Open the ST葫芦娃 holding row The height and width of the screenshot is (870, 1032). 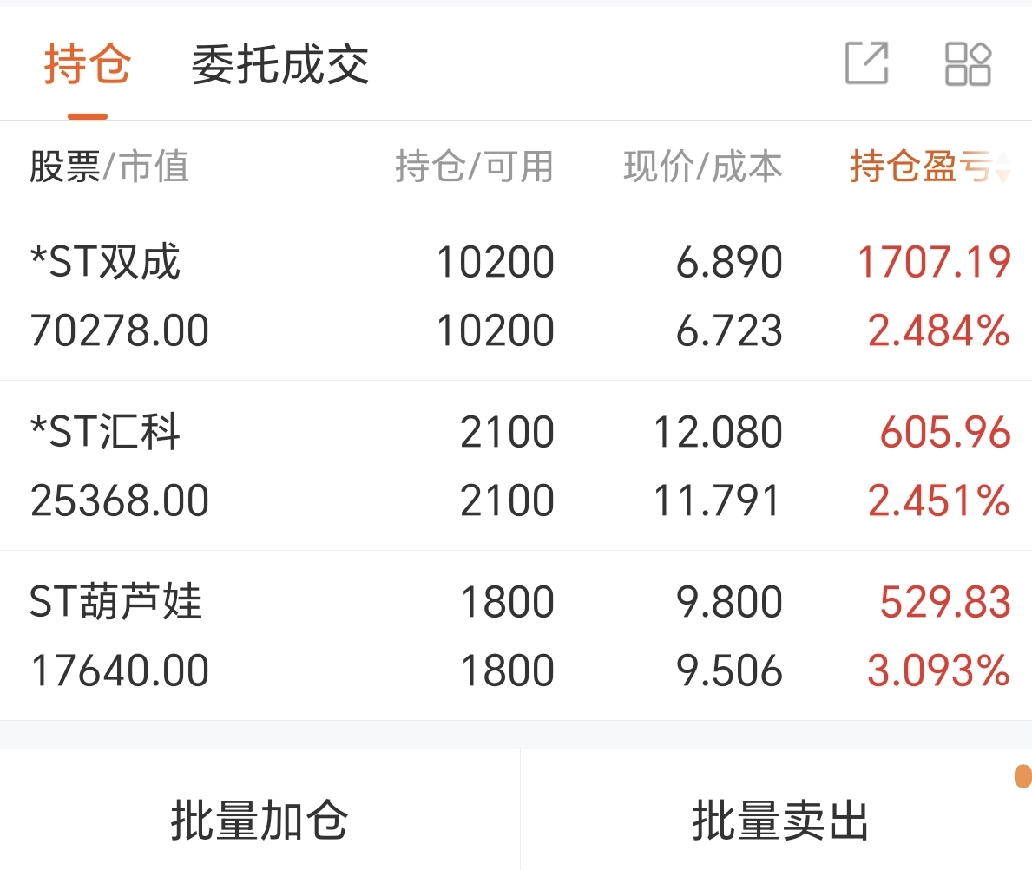(x=516, y=635)
